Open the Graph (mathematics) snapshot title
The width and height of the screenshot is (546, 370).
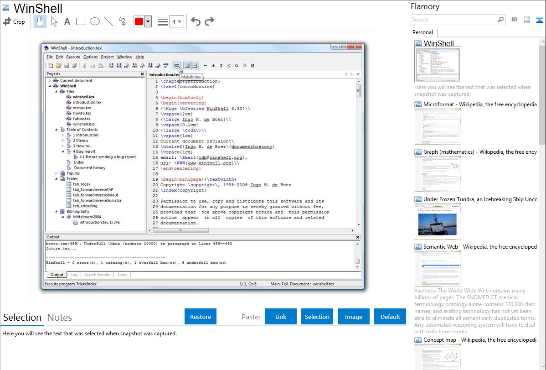[480, 152]
